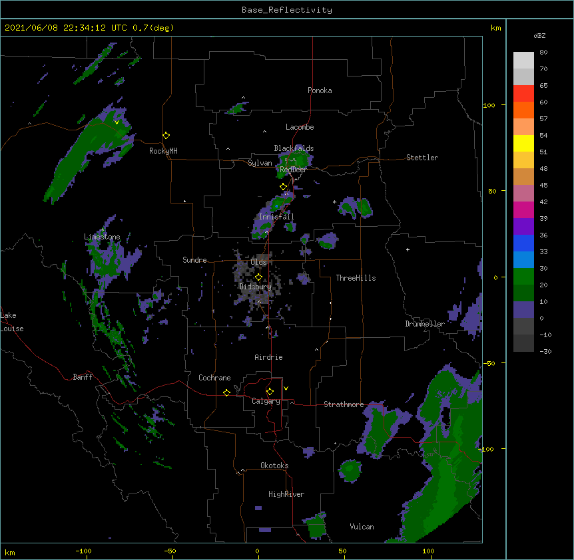The width and height of the screenshot is (574, 560).
Task: Click the Calgary city label
Action: [266, 401]
